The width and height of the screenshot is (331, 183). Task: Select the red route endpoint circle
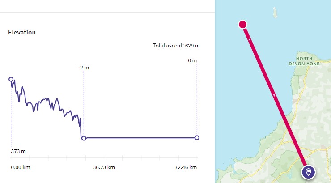point(243,25)
